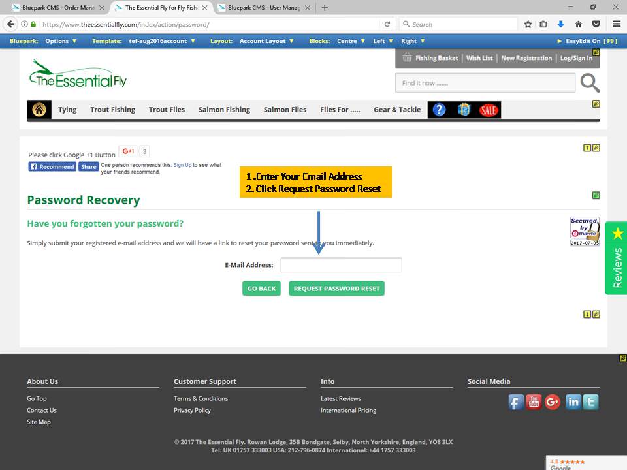This screenshot has width=627, height=470.
Task: Click the E-Mail Address input field
Action: point(341,265)
